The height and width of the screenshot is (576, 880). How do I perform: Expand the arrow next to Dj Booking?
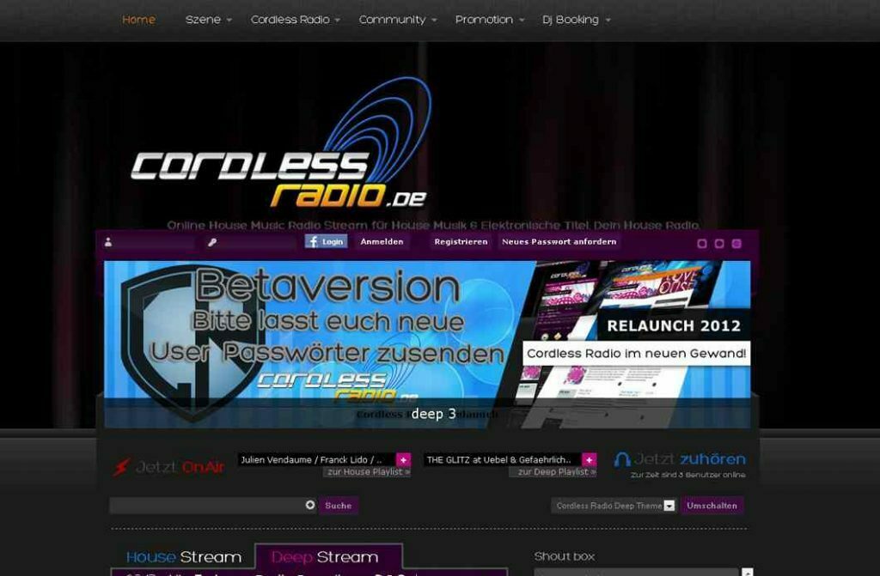pyautogui.click(x=608, y=21)
